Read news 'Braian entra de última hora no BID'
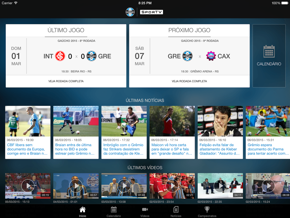 (x=75, y=149)
